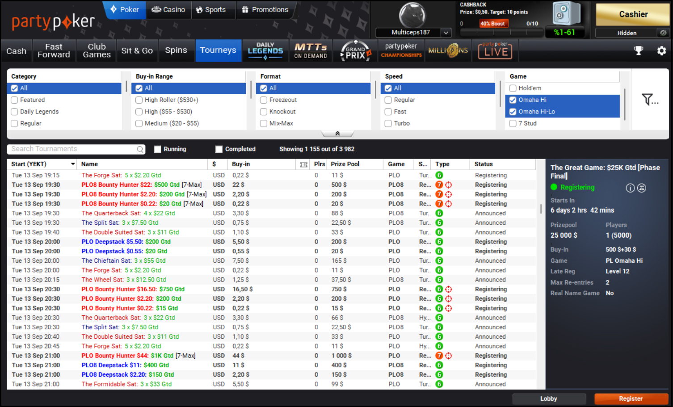
Task: Click the cashback safe icon
Action: (566, 14)
